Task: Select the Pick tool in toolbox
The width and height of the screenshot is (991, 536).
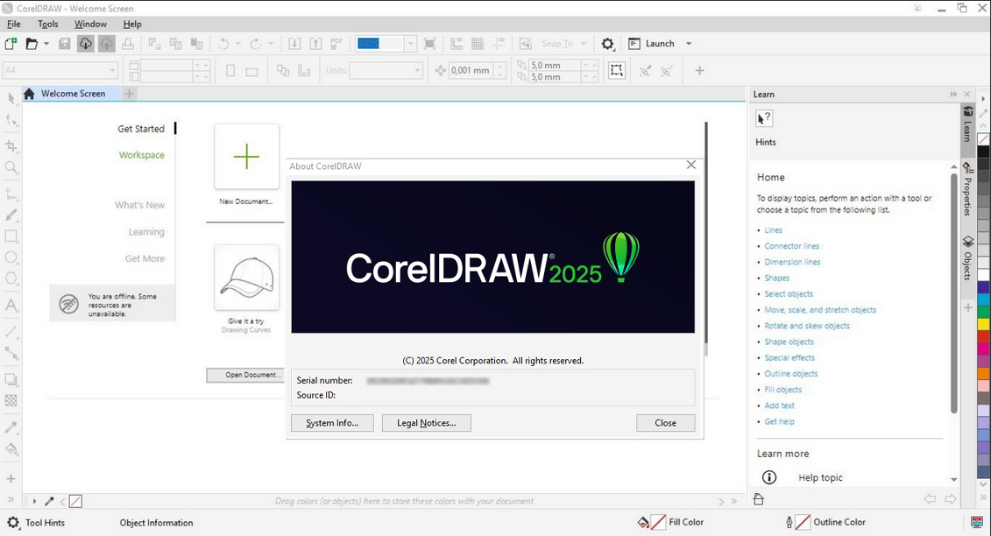Action: 11,98
